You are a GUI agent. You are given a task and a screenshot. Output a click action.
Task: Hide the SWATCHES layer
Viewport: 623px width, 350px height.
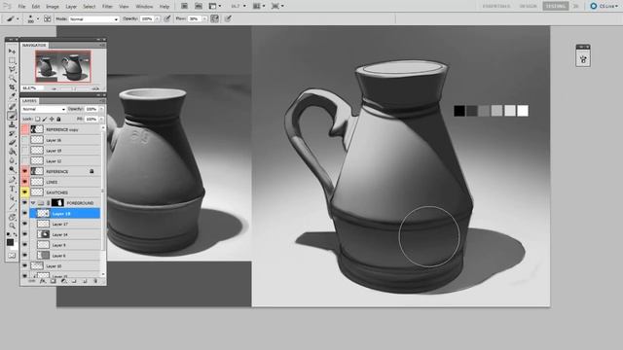24,192
